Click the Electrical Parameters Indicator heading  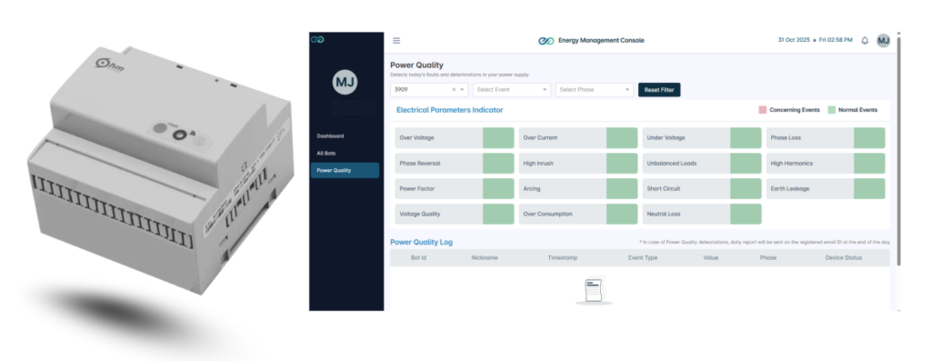[449, 110]
